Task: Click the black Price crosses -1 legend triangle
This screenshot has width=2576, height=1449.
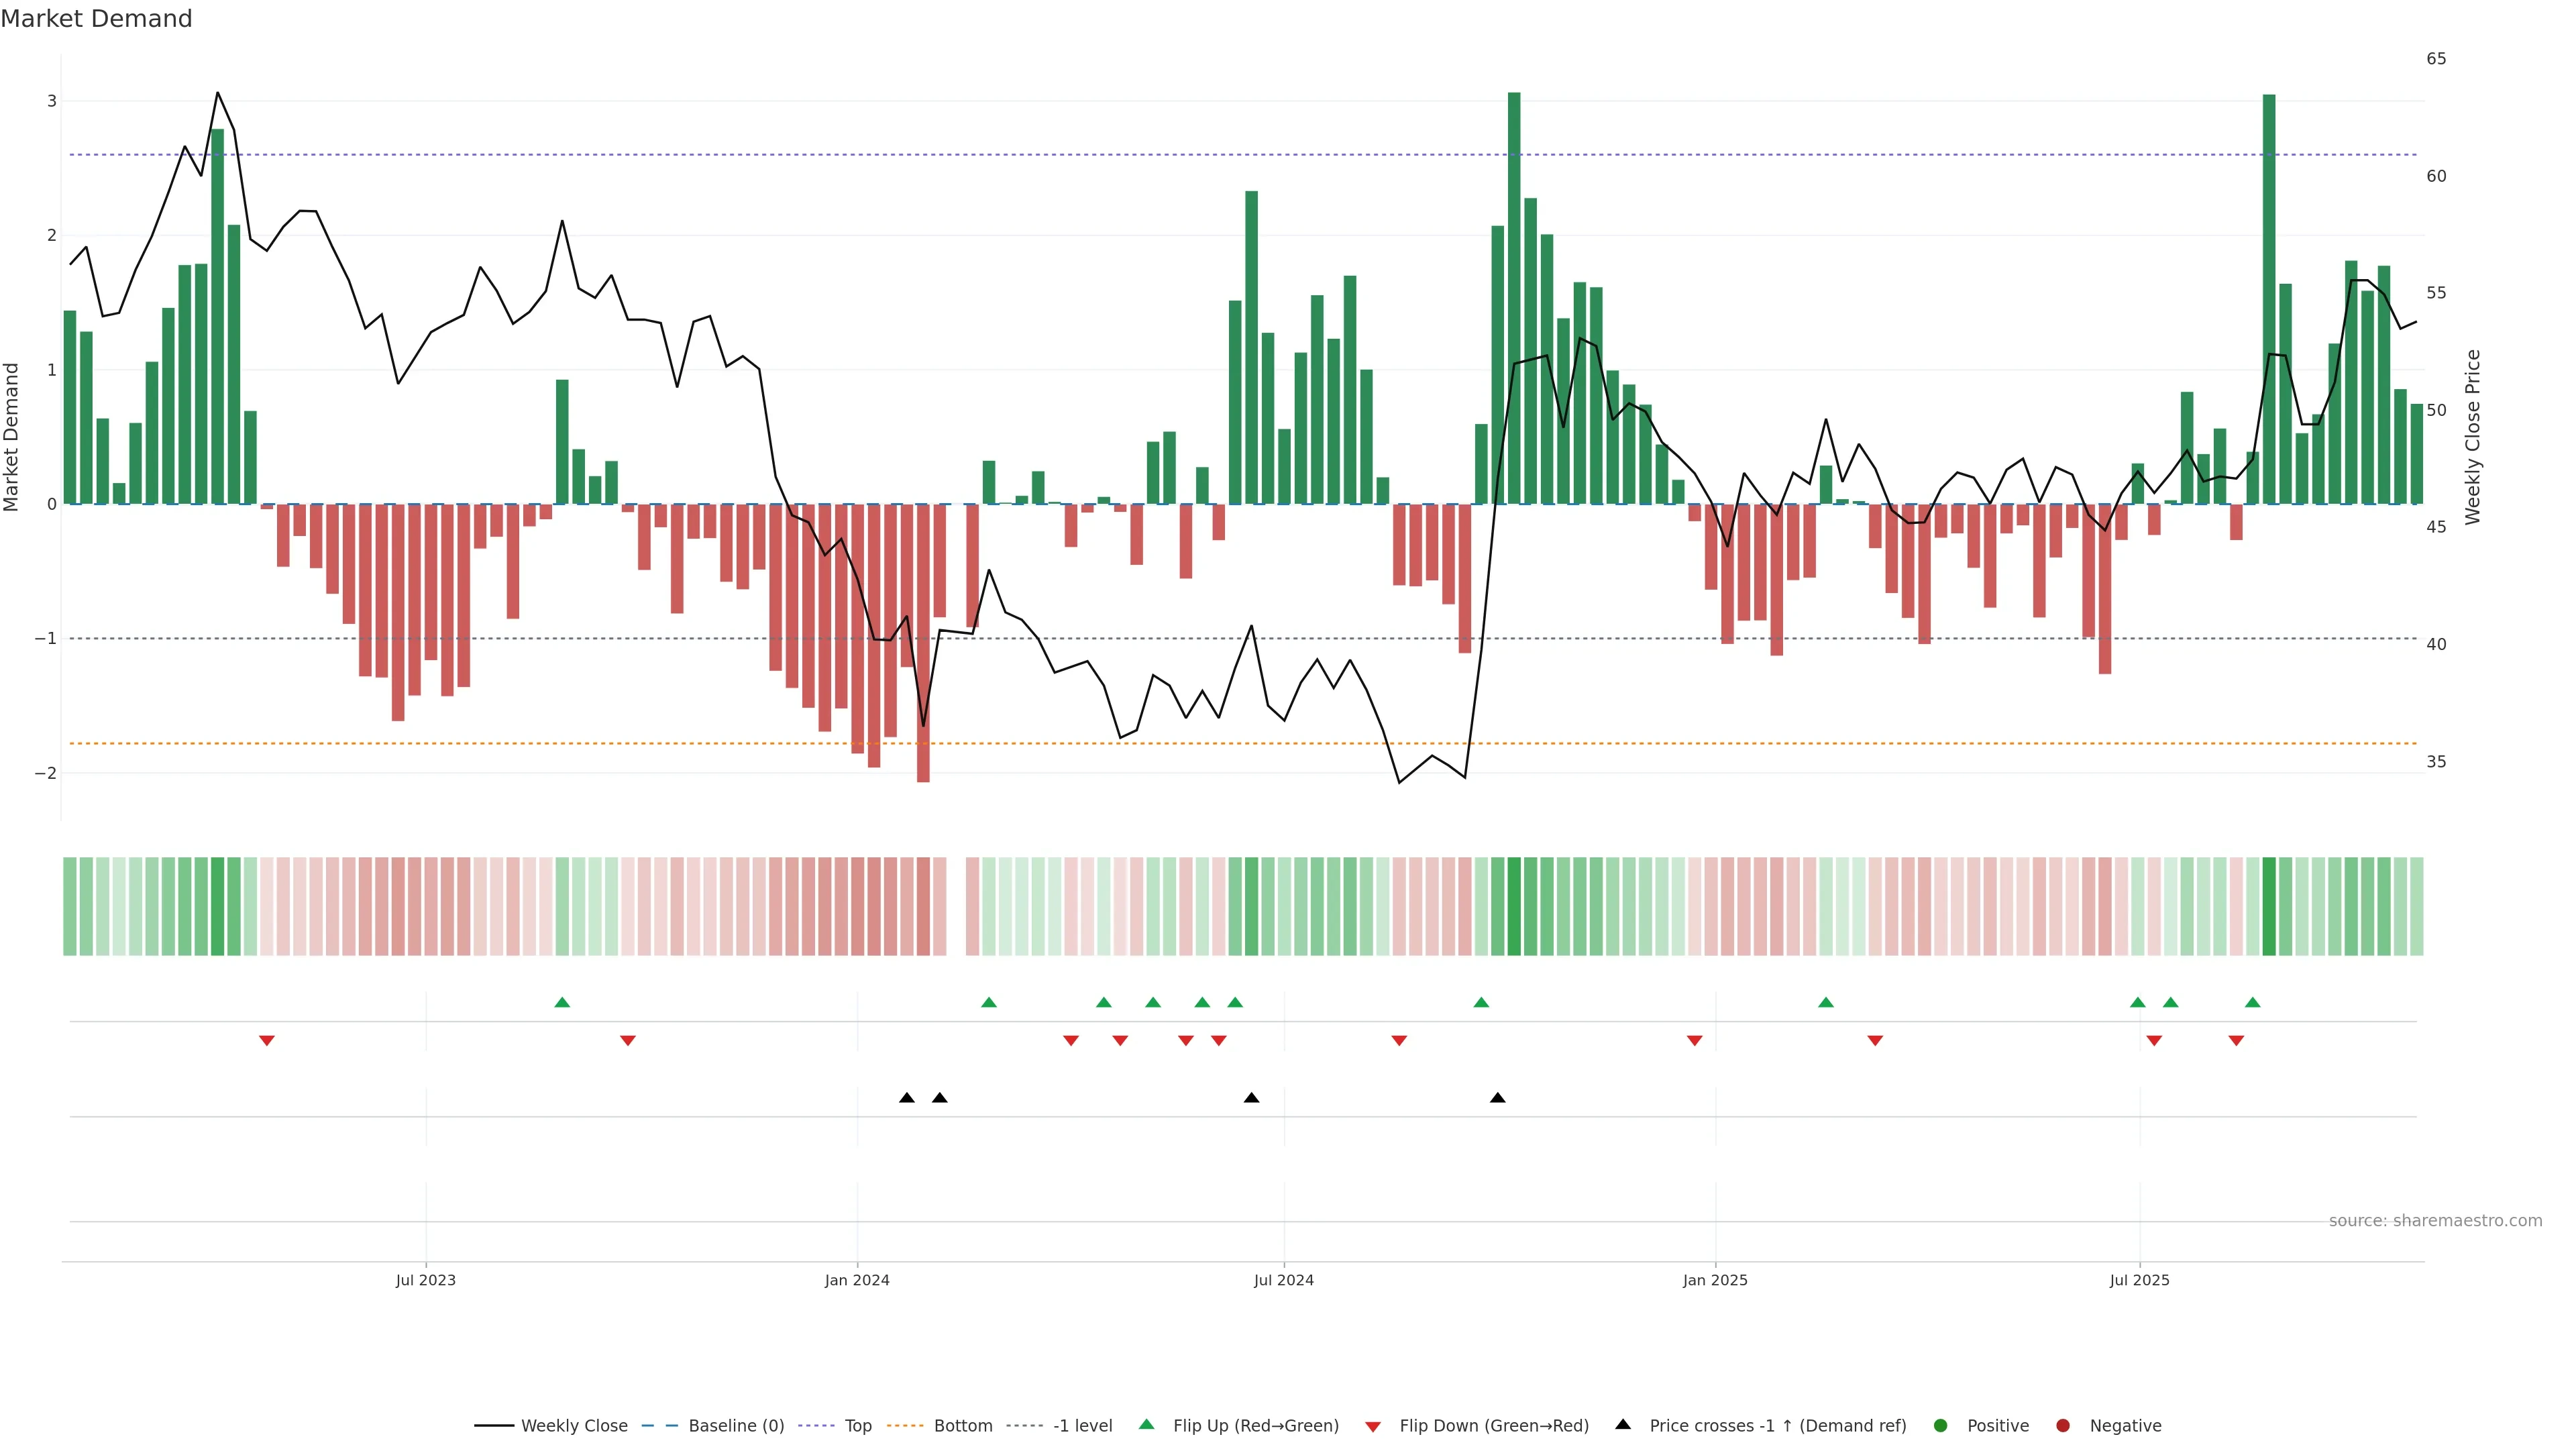Action: (x=1623, y=1424)
